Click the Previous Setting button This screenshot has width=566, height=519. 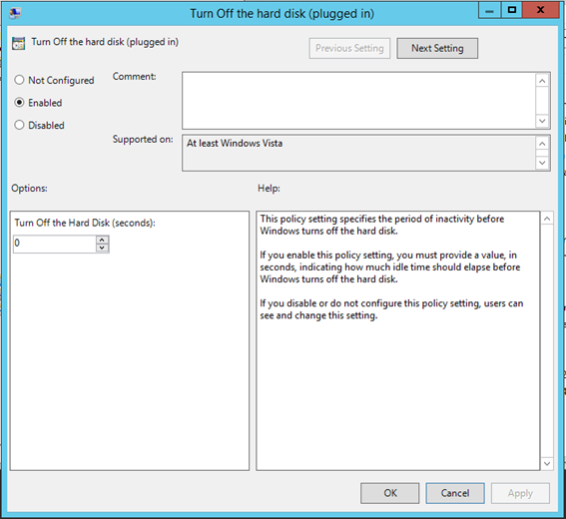(349, 48)
